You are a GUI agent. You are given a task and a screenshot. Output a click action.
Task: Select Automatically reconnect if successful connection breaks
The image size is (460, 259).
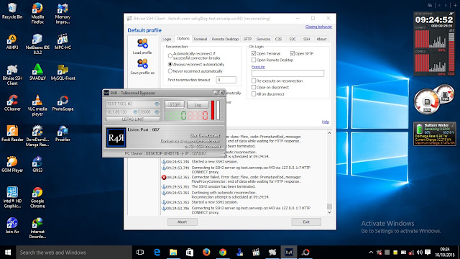pyautogui.click(x=170, y=55)
